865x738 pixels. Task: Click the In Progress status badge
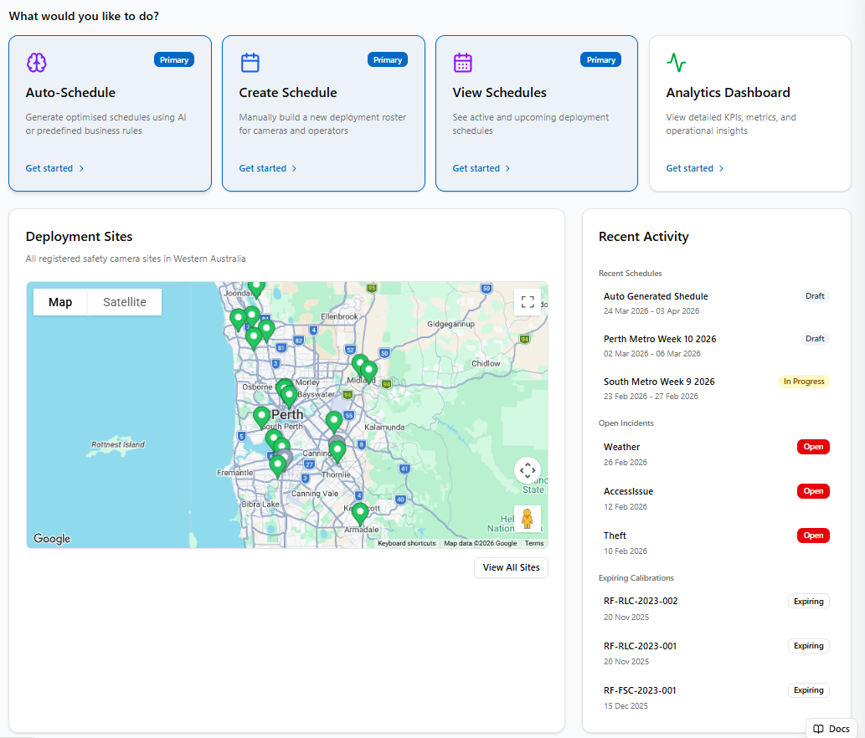(804, 382)
